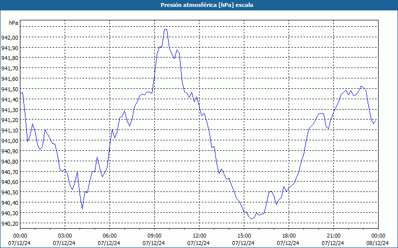Click the pressure curve dip near 04:10
The width and height of the screenshot is (398, 248).
(x=82, y=209)
